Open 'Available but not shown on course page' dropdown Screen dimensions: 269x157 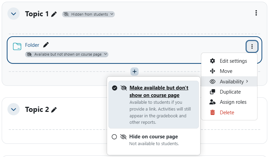tap(67, 55)
